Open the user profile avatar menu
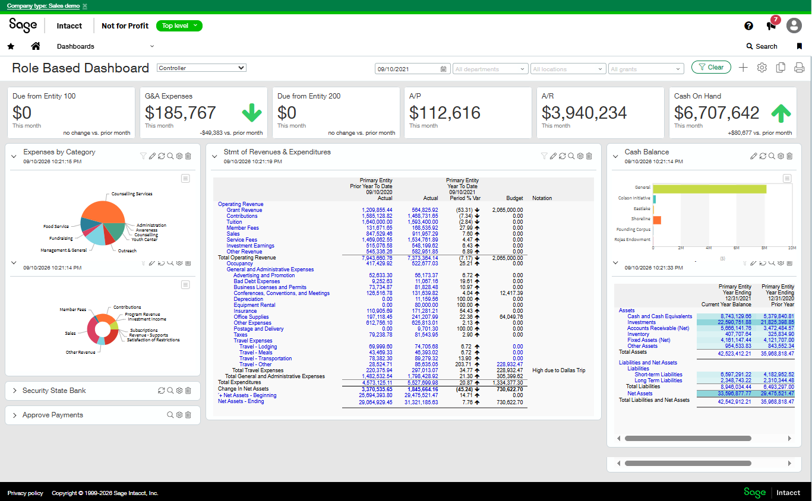The image size is (812, 501). (794, 26)
